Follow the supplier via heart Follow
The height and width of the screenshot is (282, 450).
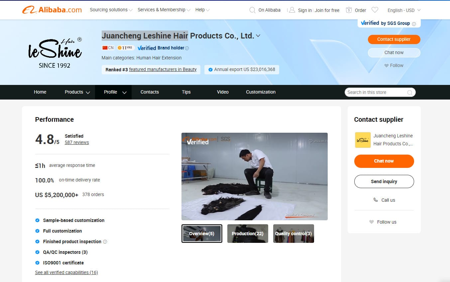[394, 65]
